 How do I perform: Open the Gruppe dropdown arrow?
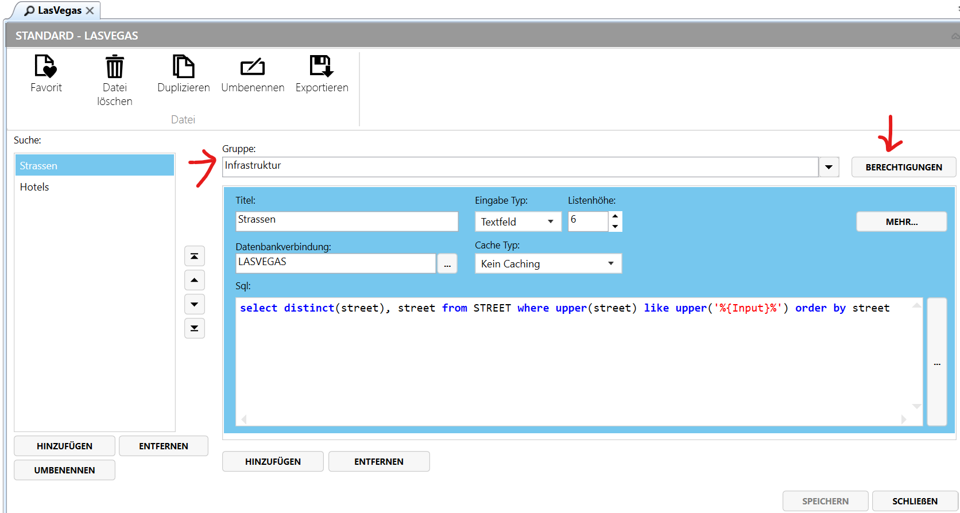pos(829,167)
